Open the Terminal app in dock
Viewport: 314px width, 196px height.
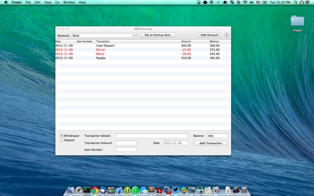(87, 190)
